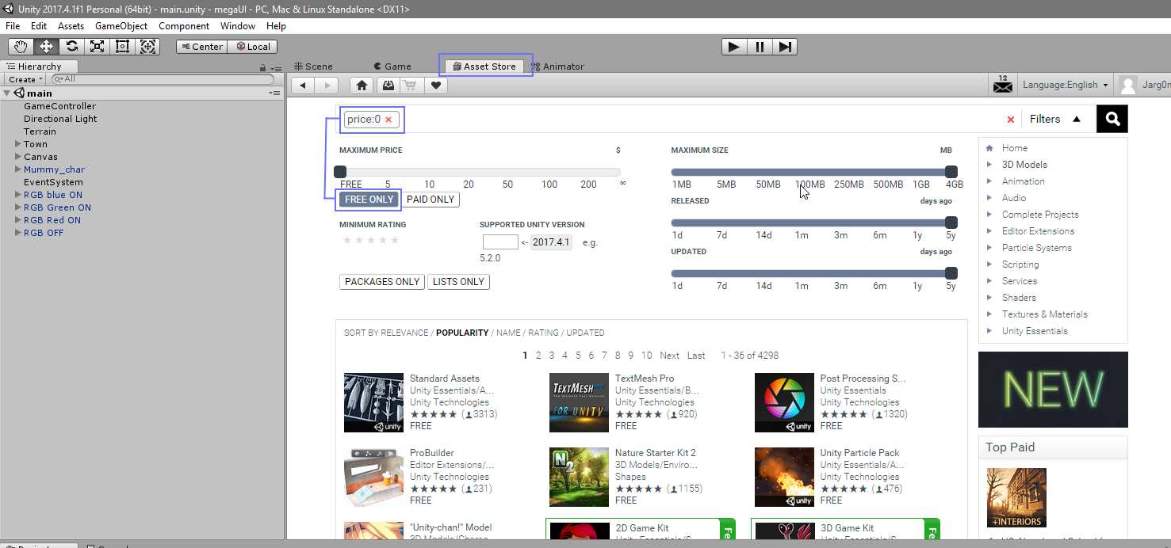Select the Hand tool in the toolbar
The width and height of the screenshot is (1171, 548).
pos(21,46)
